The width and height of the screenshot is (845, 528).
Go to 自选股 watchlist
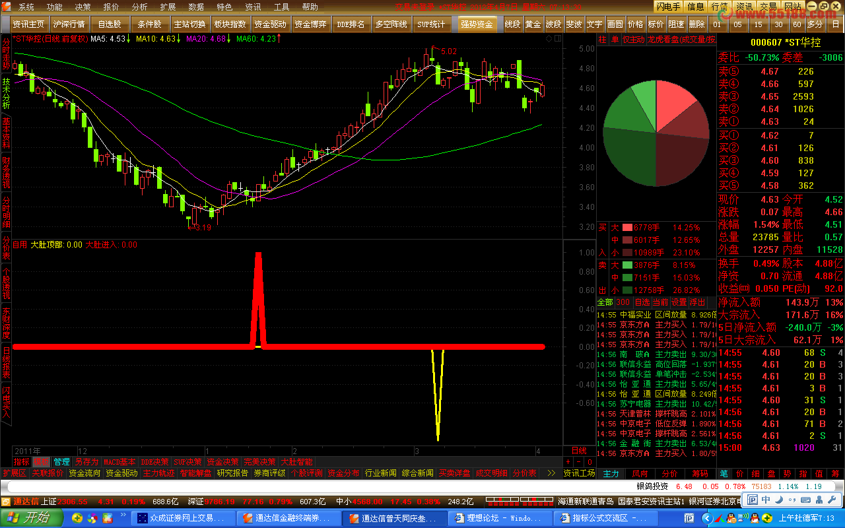click(x=109, y=24)
